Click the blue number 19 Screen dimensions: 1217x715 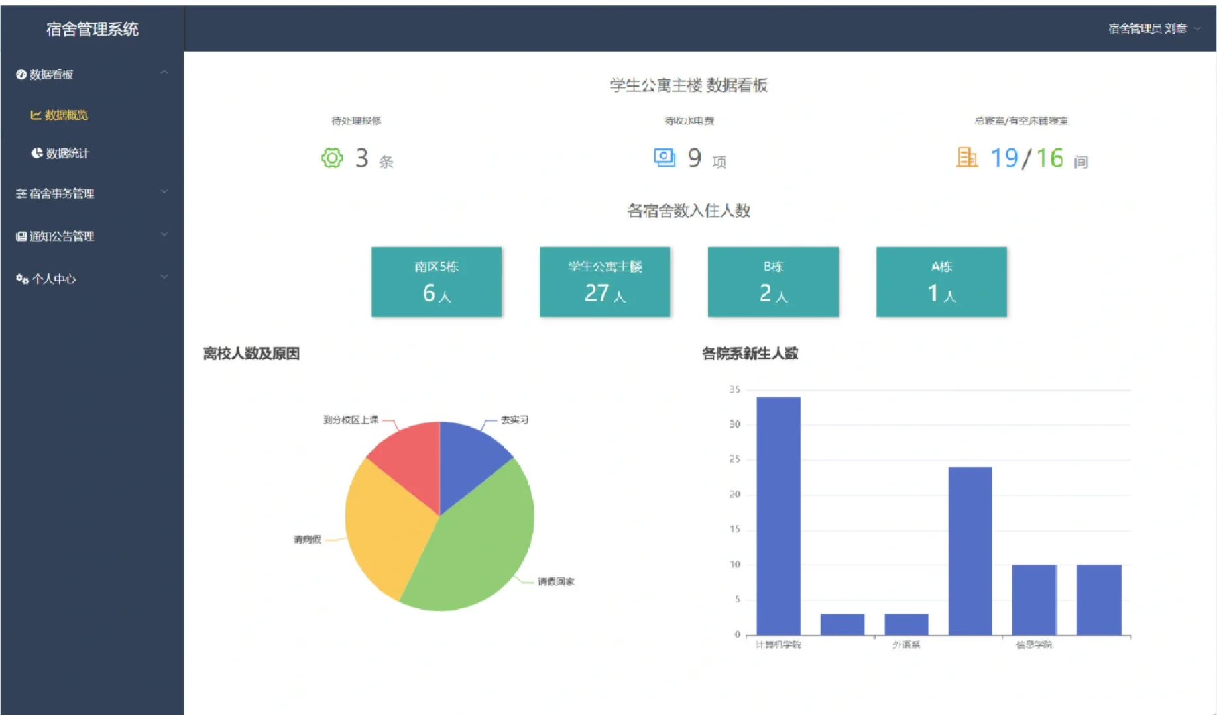point(1004,158)
